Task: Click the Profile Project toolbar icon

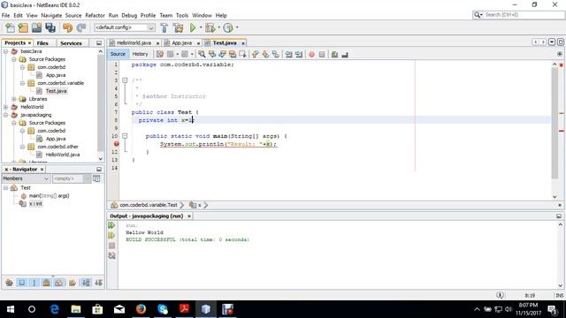Action: pyautogui.click(x=228, y=27)
